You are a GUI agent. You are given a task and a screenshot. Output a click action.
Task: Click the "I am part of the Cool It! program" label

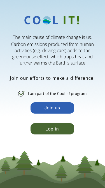click(x=57, y=94)
